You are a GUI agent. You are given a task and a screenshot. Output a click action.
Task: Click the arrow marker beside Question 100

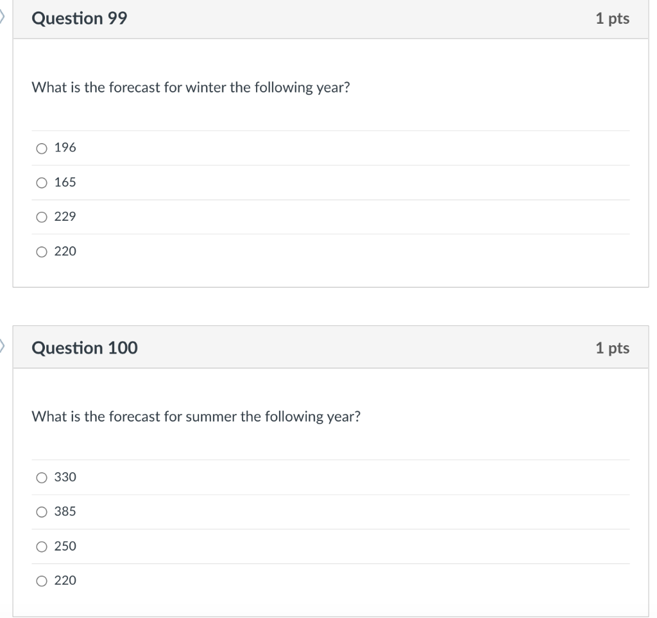[3, 347]
